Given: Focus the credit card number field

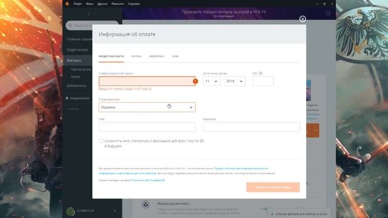Looking at the screenshot, I should pyautogui.click(x=147, y=81).
